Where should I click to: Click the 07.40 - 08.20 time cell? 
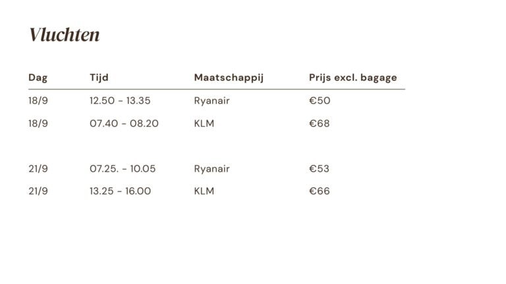tap(124, 123)
